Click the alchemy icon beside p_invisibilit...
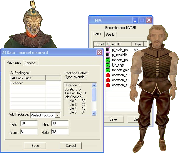The height and width of the screenshot is (153, 179). click(x=108, y=55)
